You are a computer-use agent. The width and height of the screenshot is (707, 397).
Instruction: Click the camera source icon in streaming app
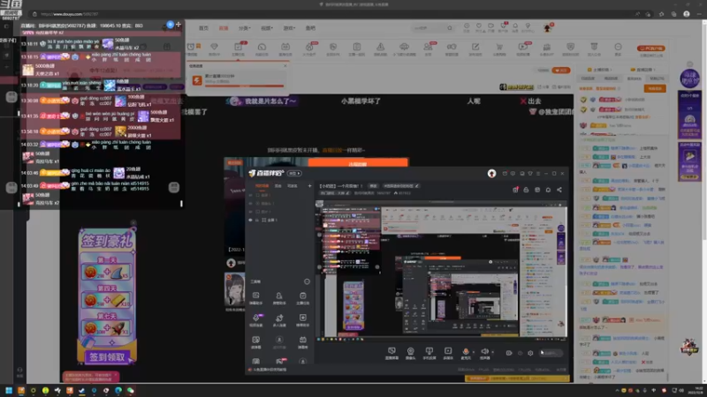click(410, 350)
